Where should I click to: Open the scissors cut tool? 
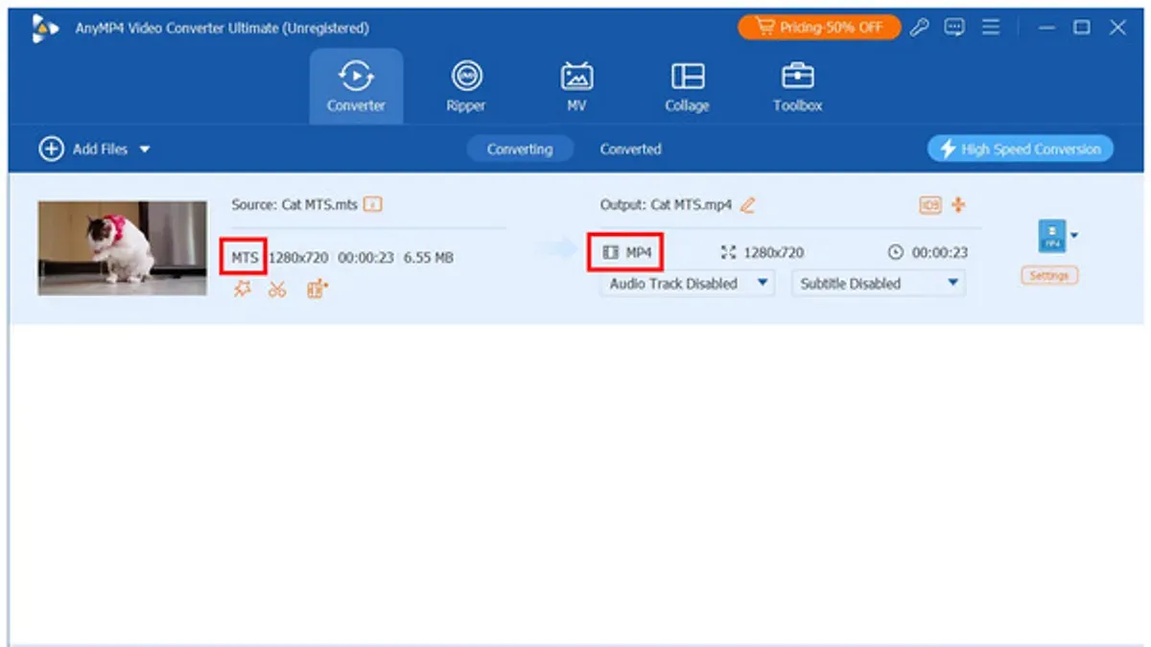[x=277, y=289]
